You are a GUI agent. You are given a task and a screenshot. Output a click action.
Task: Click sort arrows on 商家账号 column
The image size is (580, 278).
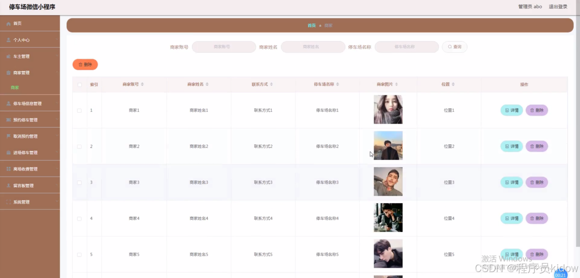tap(142, 84)
